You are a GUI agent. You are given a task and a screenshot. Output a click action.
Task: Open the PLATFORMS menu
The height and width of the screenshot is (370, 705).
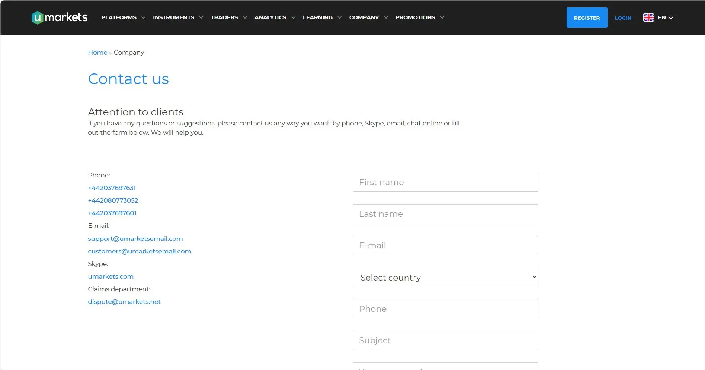click(x=119, y=17)
